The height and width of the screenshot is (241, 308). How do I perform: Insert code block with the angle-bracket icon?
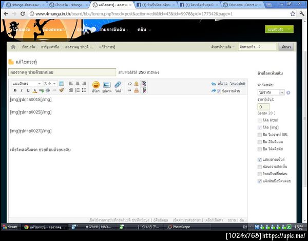pos(130,84)
